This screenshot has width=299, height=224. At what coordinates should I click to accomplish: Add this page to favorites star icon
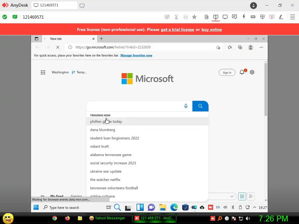click(218, 47)
